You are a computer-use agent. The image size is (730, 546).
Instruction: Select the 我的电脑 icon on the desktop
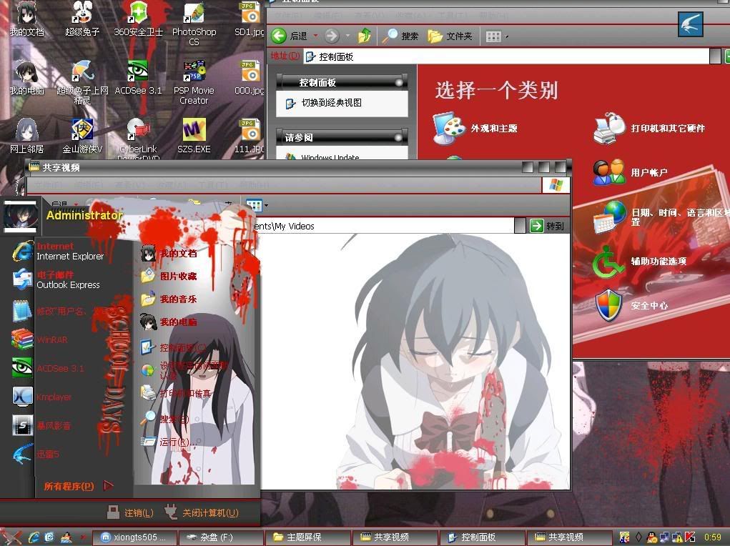26,78
